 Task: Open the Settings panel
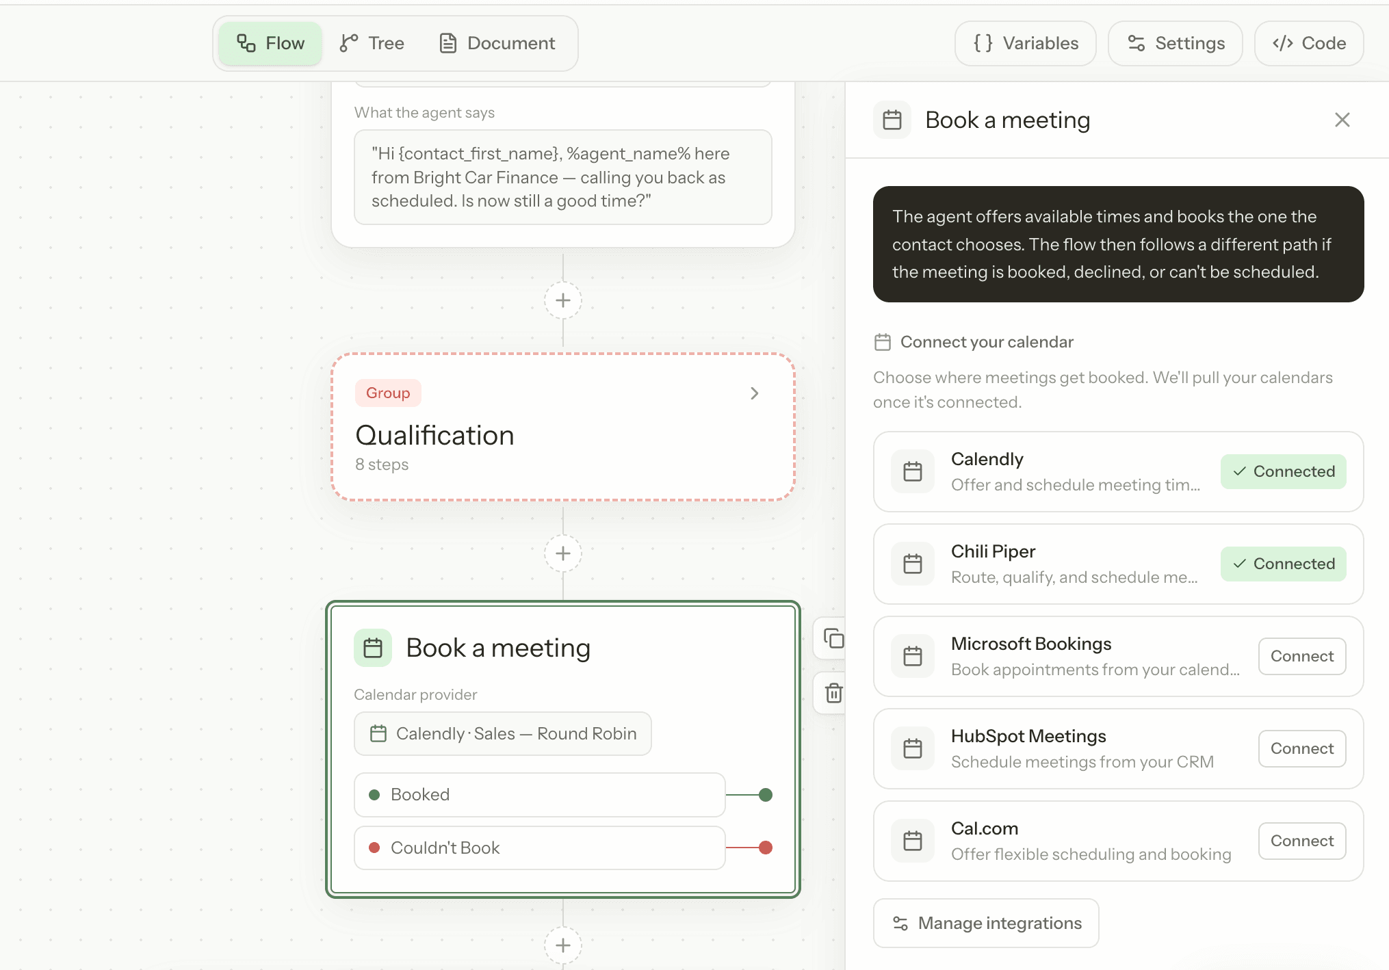[x=1175, y=43]
